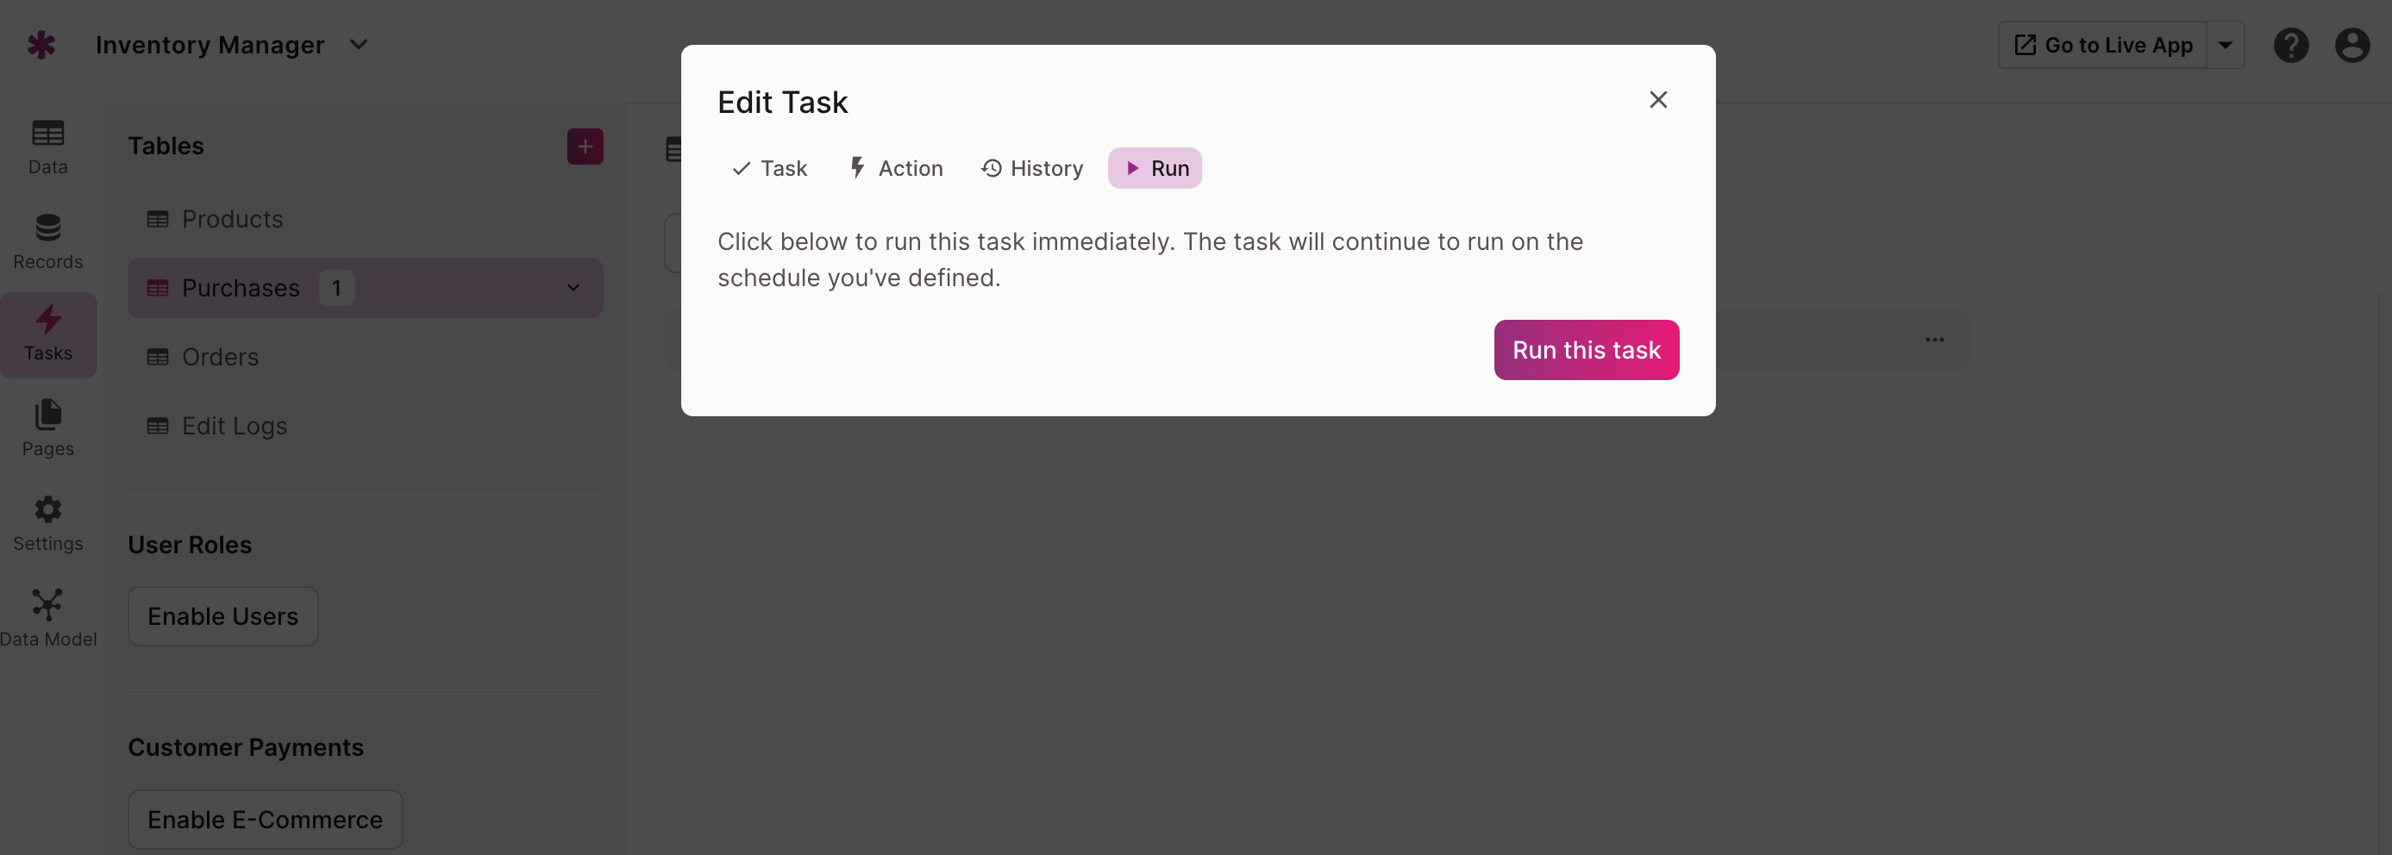Expand the Purchases table chevron

[573, 288]
